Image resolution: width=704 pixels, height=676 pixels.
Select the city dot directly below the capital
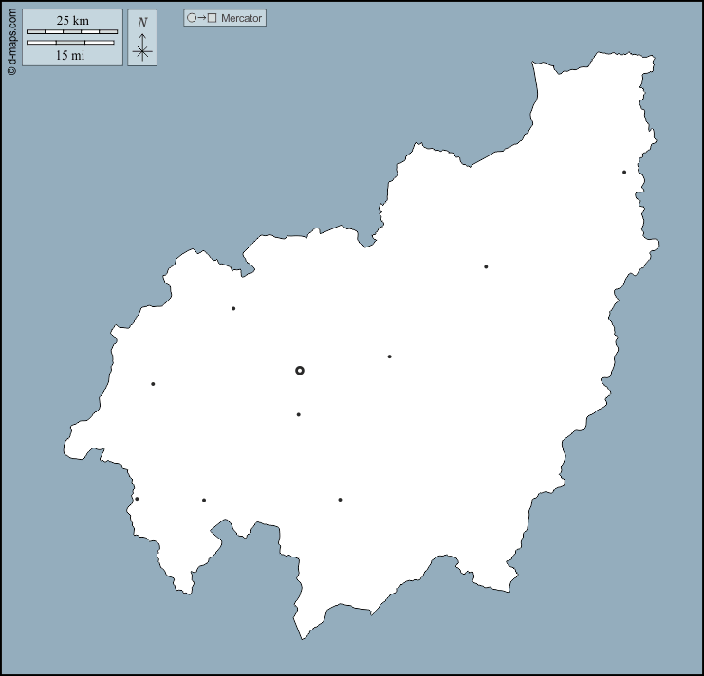click(x=298, y=414)
